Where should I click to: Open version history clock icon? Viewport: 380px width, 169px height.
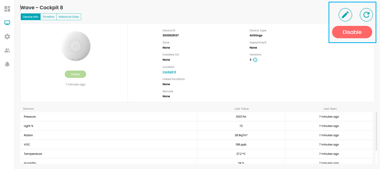(255, 60)
